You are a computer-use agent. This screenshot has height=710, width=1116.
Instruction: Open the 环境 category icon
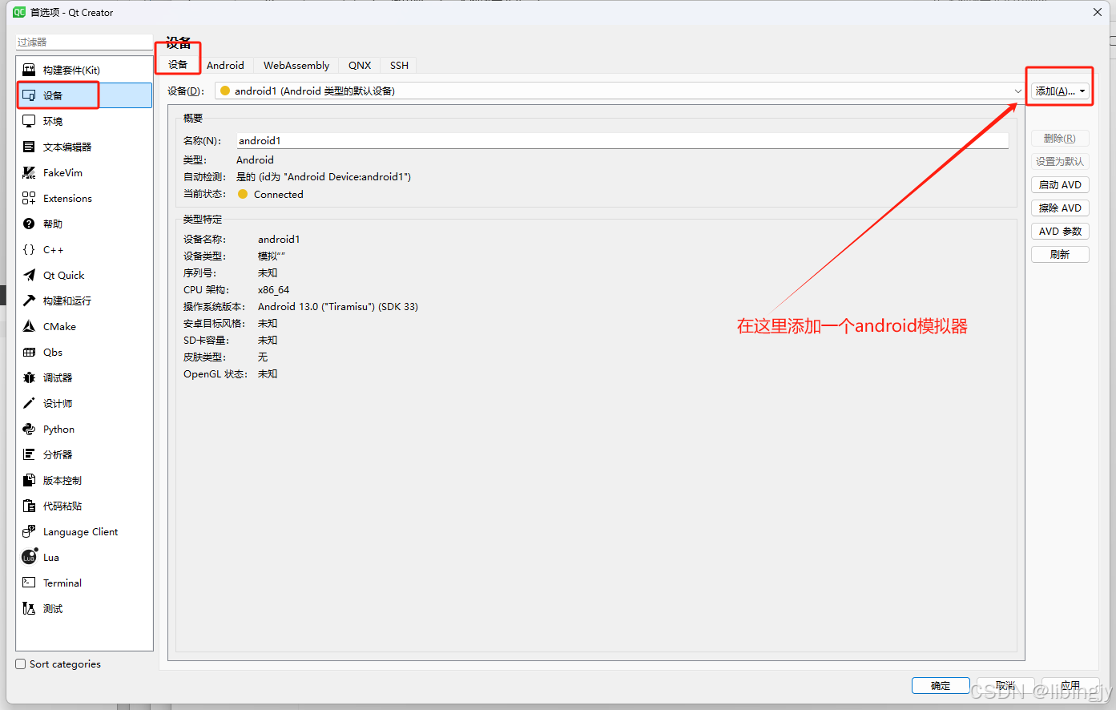point(29,121)
